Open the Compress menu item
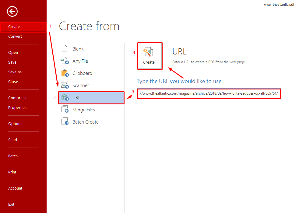The height and width of the screenshot is (213, 299). [17, 98]
